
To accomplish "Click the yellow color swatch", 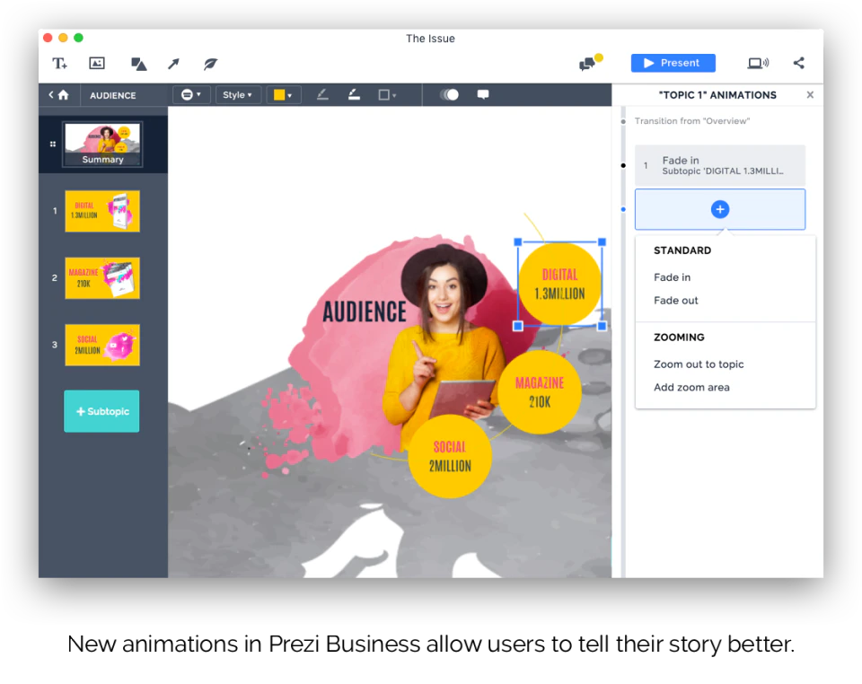I will click(280, 94).
